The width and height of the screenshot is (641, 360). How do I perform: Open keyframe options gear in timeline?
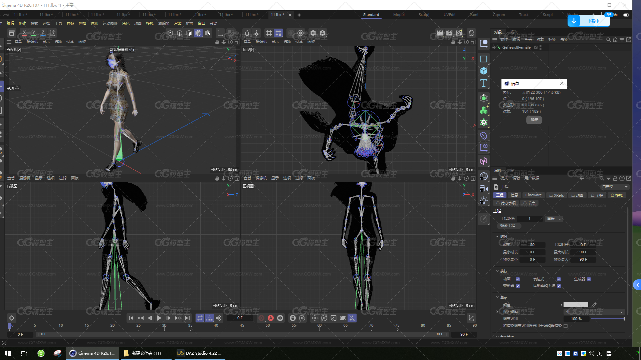(x=280, y=318)
